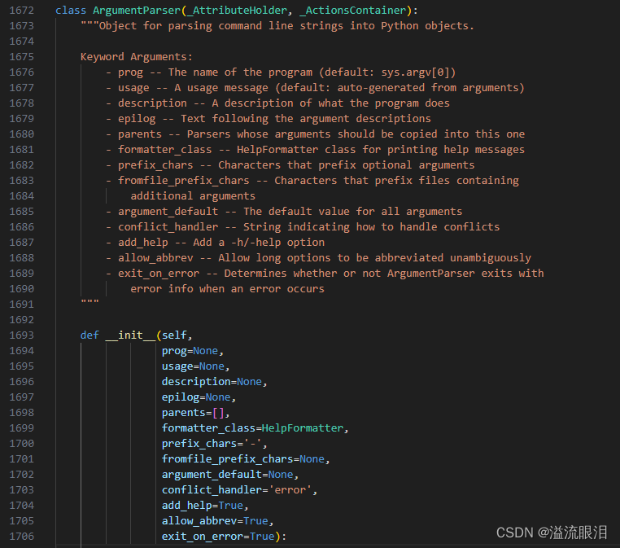Click the docstring opening line 'Object for parsing'

[x=277, y=26]
